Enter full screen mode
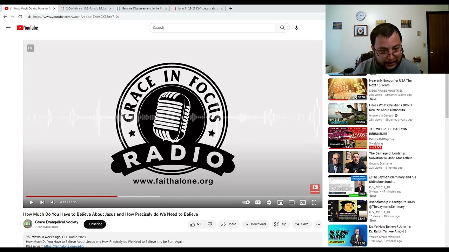Image resolution: width=449 pixels, height=252 pixels. point(314,202)
